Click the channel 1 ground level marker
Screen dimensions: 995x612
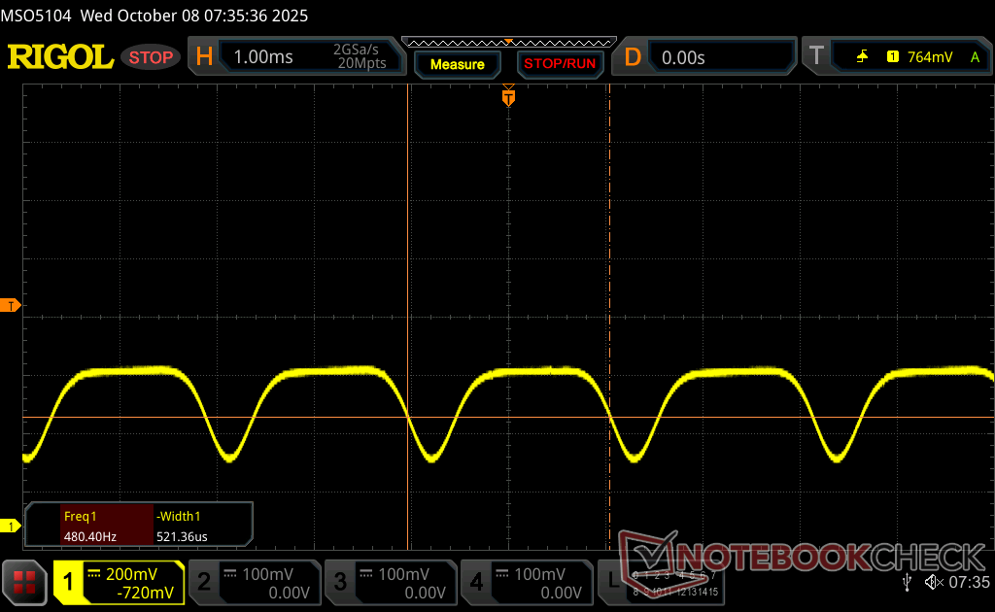coord(12,526)
